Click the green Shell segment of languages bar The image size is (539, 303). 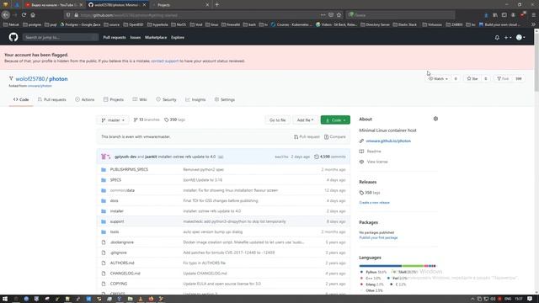coord(413,266)
